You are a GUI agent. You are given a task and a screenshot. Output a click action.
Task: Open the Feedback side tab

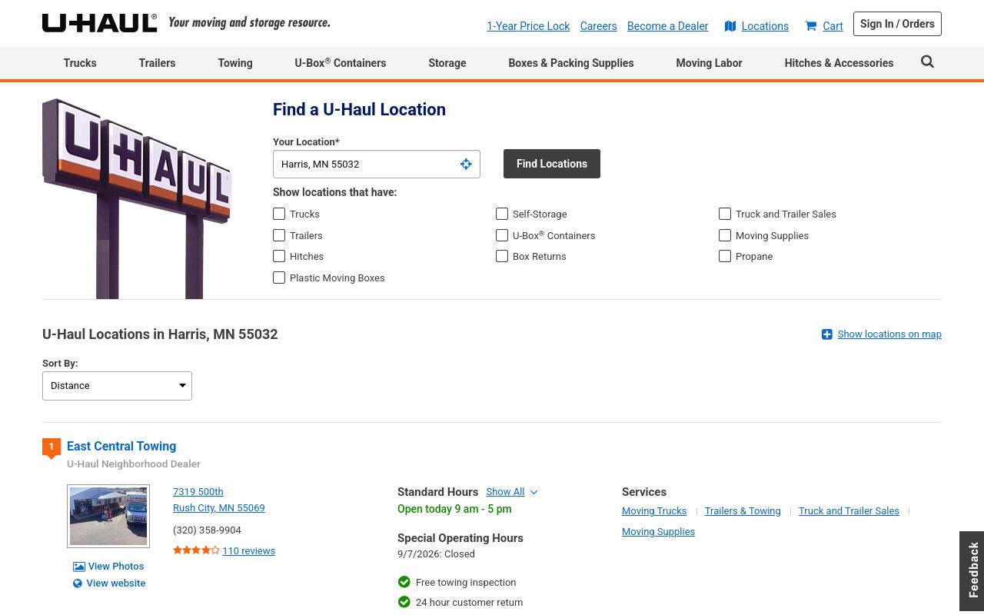[972, 570]
